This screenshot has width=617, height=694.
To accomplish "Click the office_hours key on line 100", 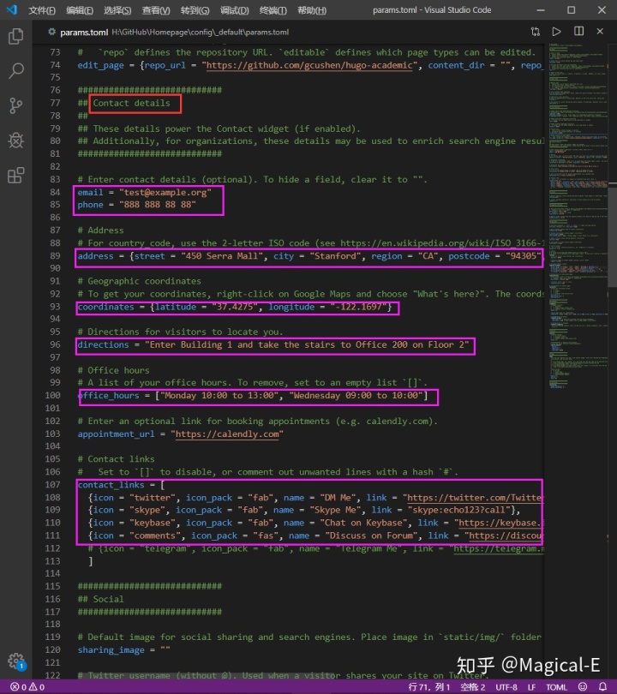I will (x=109, y=396).
